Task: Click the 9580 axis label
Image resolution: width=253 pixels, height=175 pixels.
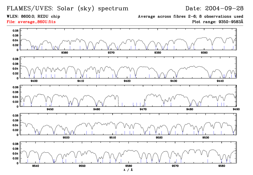Action: pyautogui.click(x=222, y=166)
